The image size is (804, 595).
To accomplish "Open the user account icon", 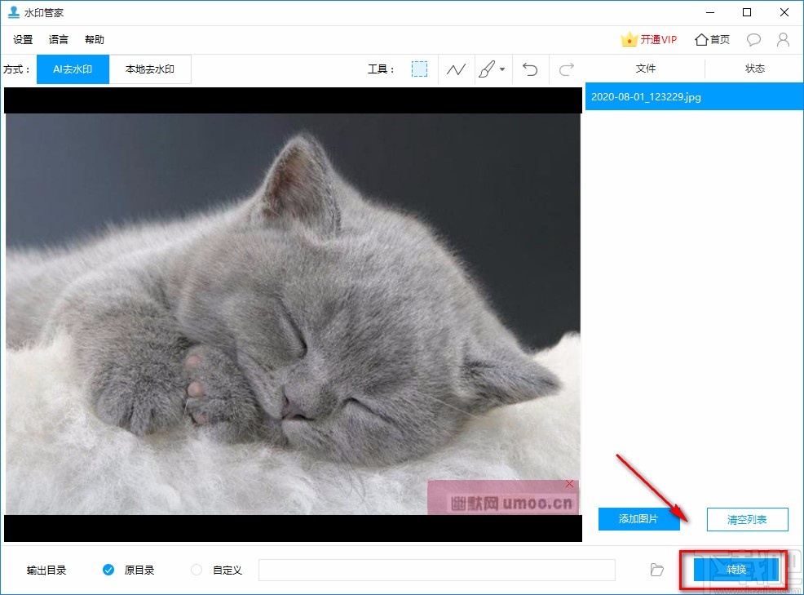I will click(x=783, y=39).
